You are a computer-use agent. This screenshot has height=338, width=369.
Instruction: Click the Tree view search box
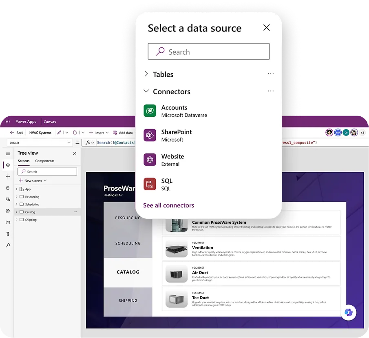[47, 171]
